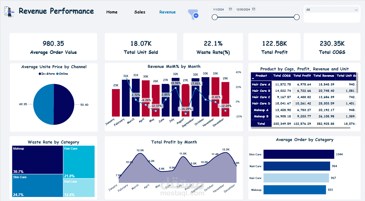Click the Makeup bar showing 923
The width and height of the screenshot is (365, 201).
(x=295, y=190)
